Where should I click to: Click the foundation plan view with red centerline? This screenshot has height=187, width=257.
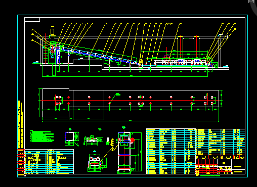[131, 105]
